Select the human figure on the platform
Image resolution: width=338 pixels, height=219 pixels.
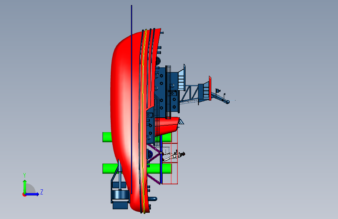[174, 155]
